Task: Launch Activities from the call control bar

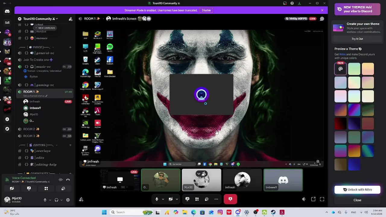Action: tap(197, 199)
